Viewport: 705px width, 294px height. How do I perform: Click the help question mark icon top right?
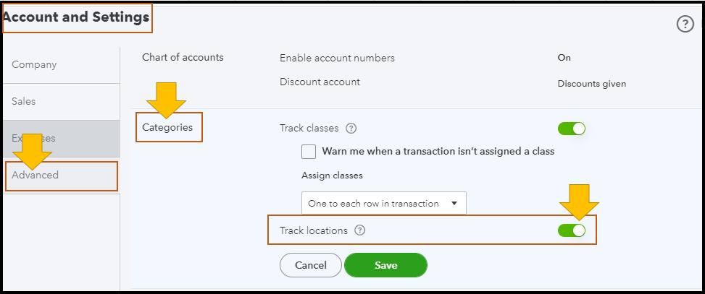[x=685, y=25]
